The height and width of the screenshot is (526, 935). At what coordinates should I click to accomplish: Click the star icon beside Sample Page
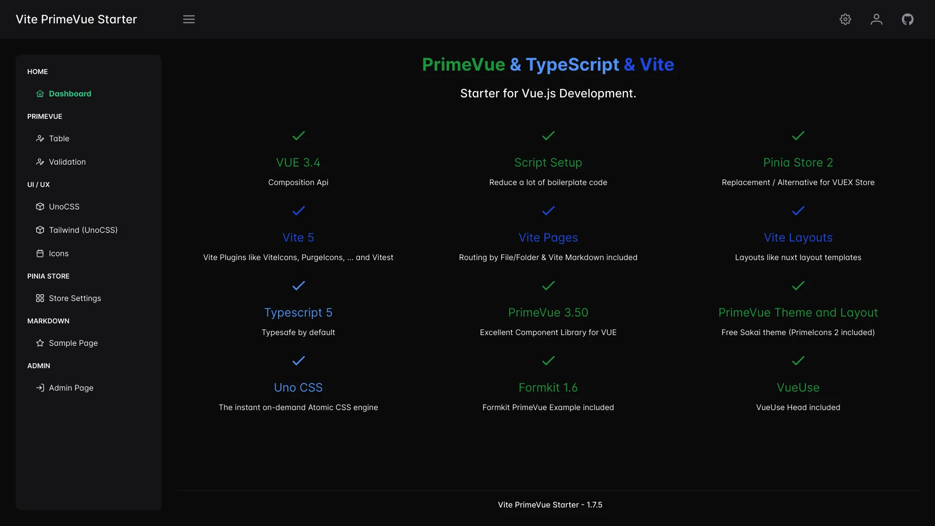[40, 343]
